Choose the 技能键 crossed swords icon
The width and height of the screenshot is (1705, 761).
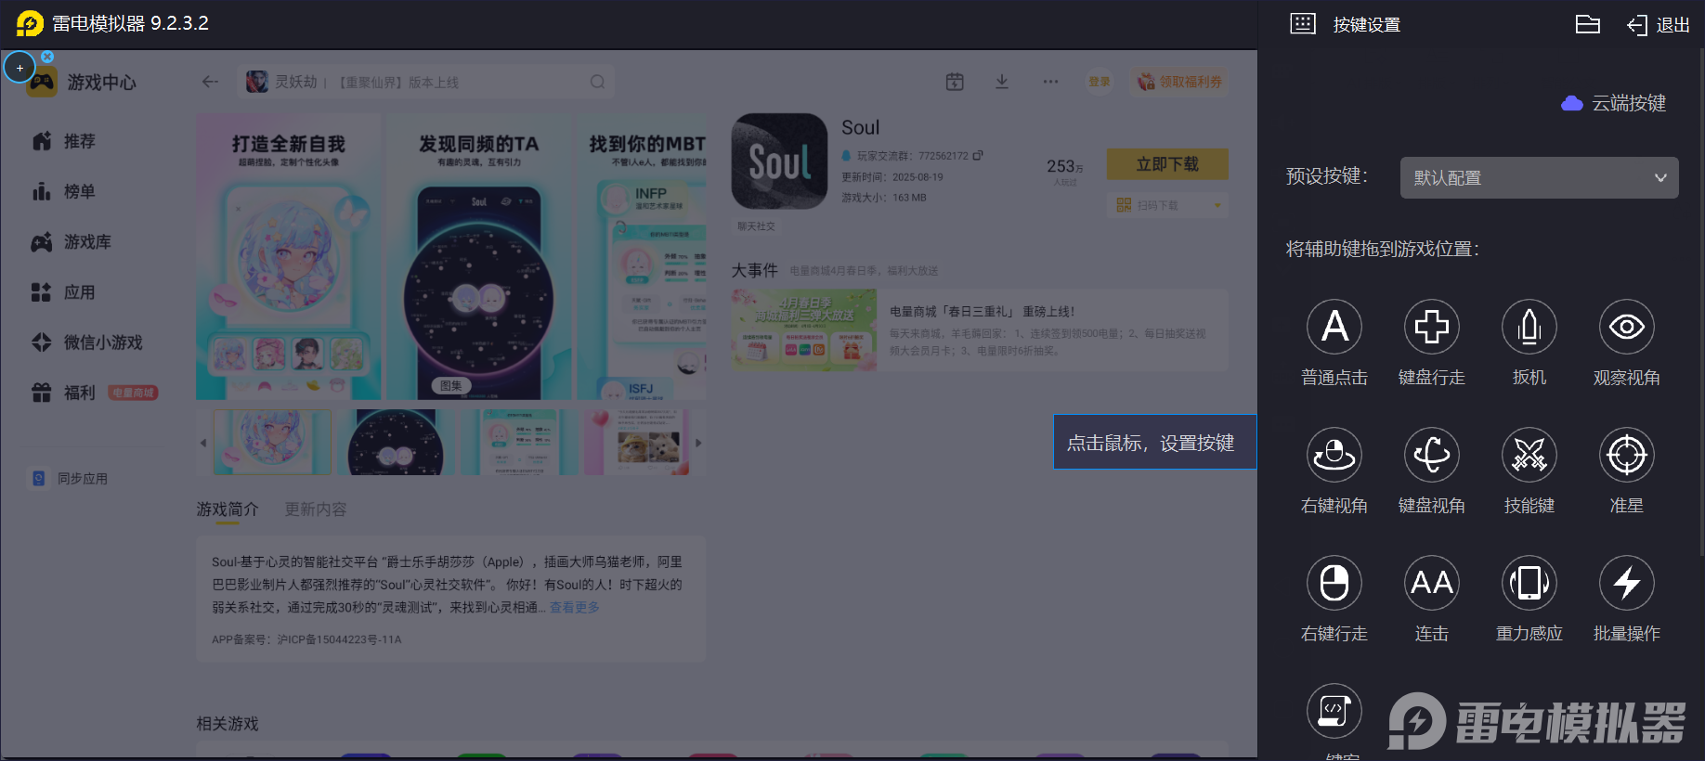tap(1529, 455)
